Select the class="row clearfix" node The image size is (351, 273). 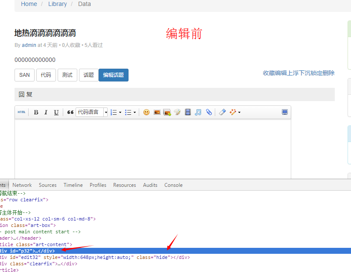point(24,200)
